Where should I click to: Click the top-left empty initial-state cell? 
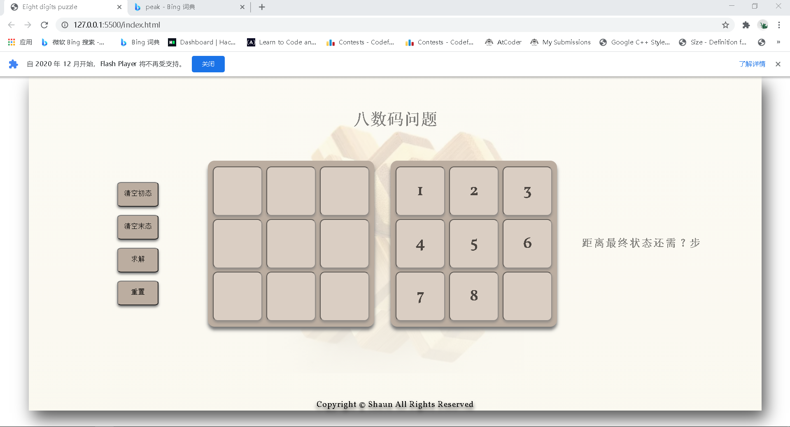click(x=238, y=191)
